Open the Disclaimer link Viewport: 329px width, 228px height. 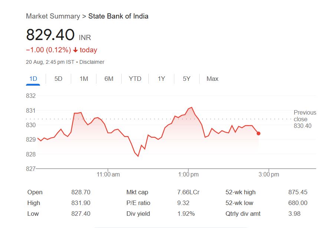tap(92, 62)
